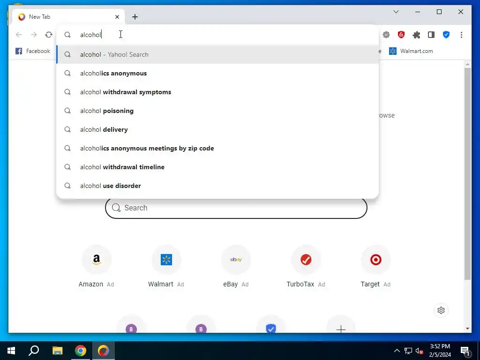The image size is (480, 360).
Task: Click the vertical page scrollbar
Action: click(x=467, y=173)
